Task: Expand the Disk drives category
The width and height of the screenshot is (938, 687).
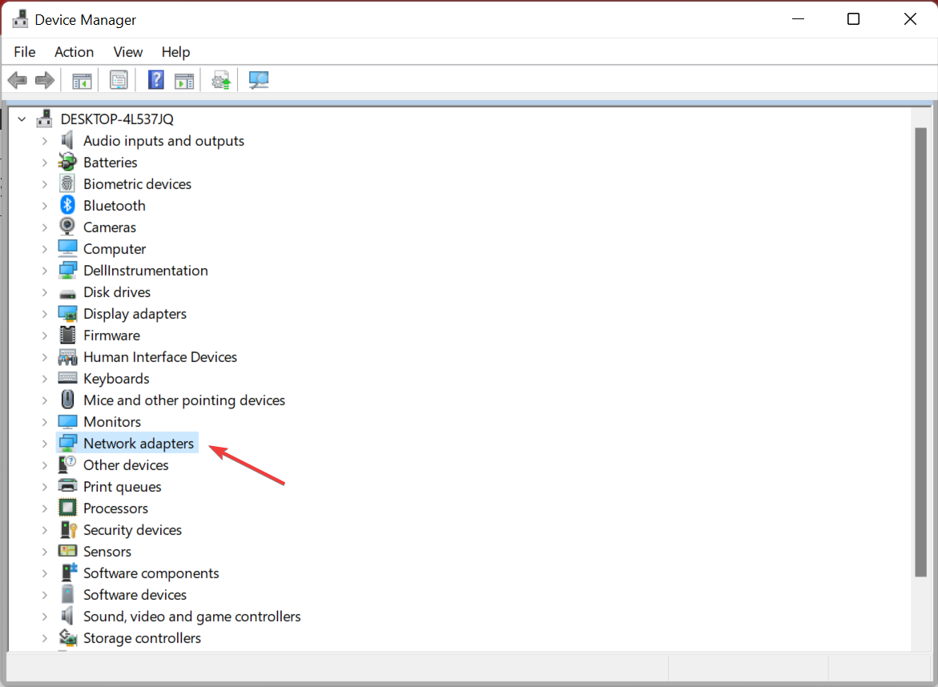Action: click(x=44, y=292)
